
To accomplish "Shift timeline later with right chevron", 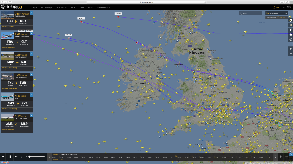I will [276, 157].
